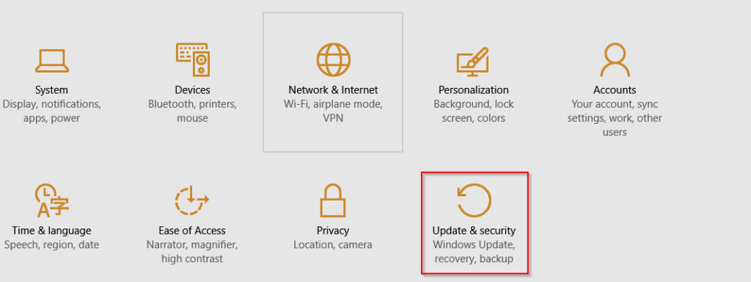Select the Privacy padlock icon
Screen dimensions: 751x282
[333, 200]
